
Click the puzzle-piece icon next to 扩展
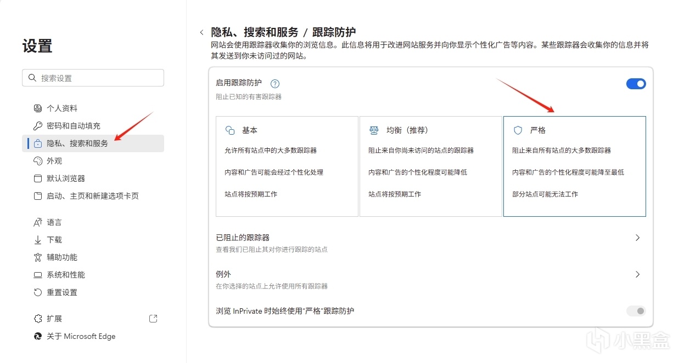(38, 319)
